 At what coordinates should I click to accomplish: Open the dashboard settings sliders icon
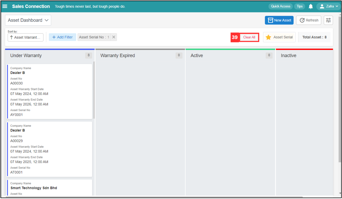[x=328, y=20]
